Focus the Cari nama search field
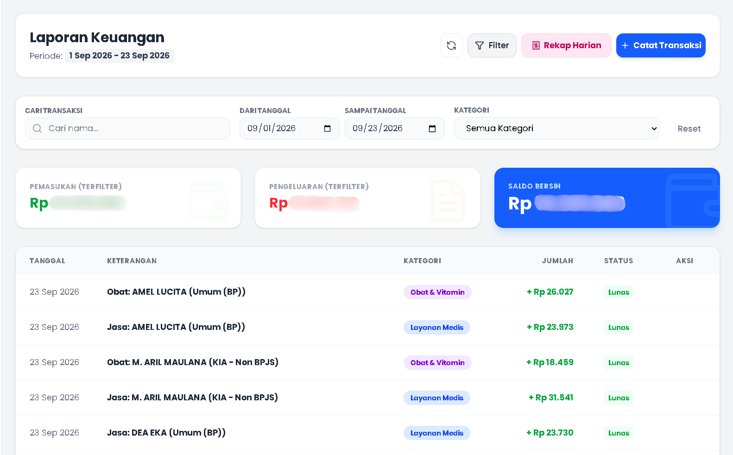This screenshot has height=455, width=733. click(127, 128)
